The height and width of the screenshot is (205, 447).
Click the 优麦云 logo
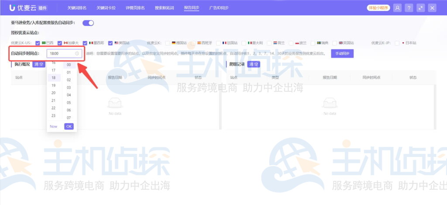[x=28, y=8]
